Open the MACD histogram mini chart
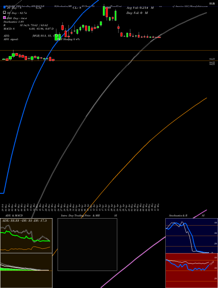This screenshot has height=288, width=218. [x=26, y=271]
